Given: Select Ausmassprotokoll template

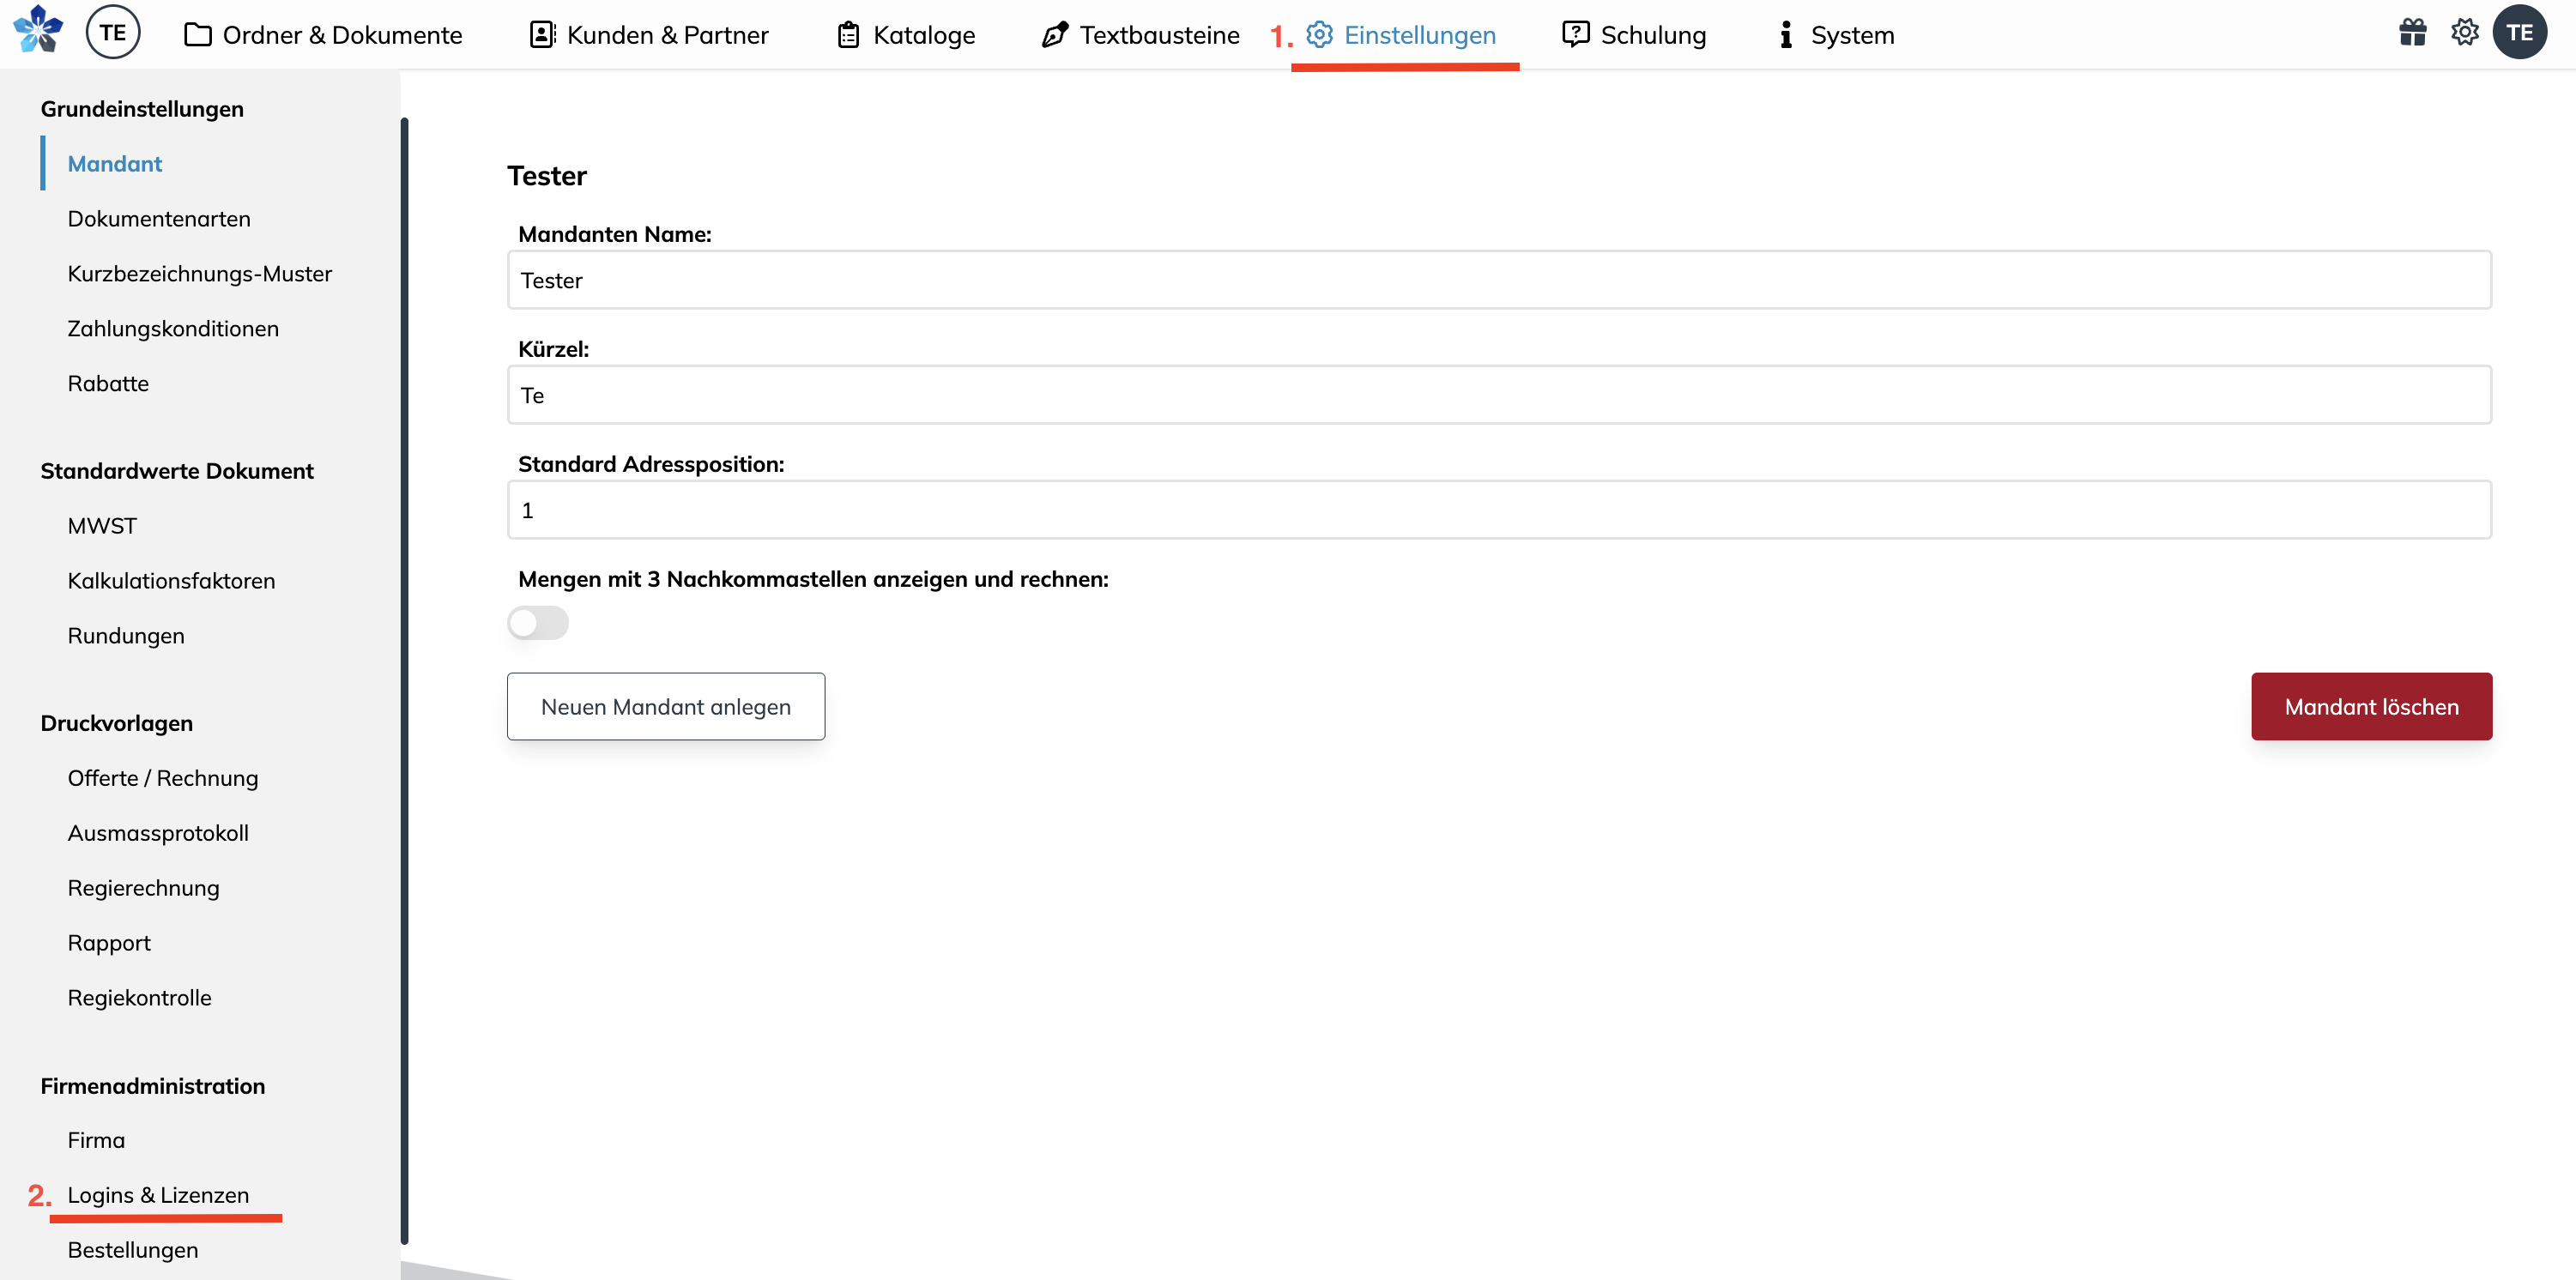Looking at the screenshot, I should click(x=158, y=832).
